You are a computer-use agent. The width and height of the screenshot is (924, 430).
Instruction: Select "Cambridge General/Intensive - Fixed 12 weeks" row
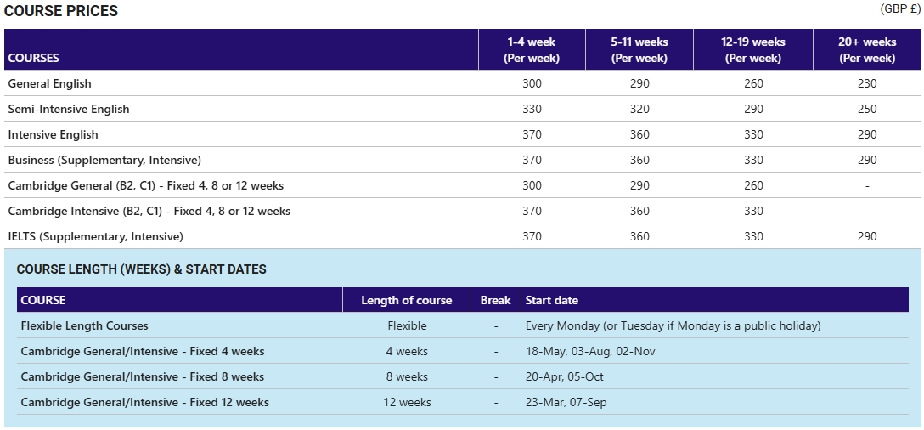[x=144, y=402]
